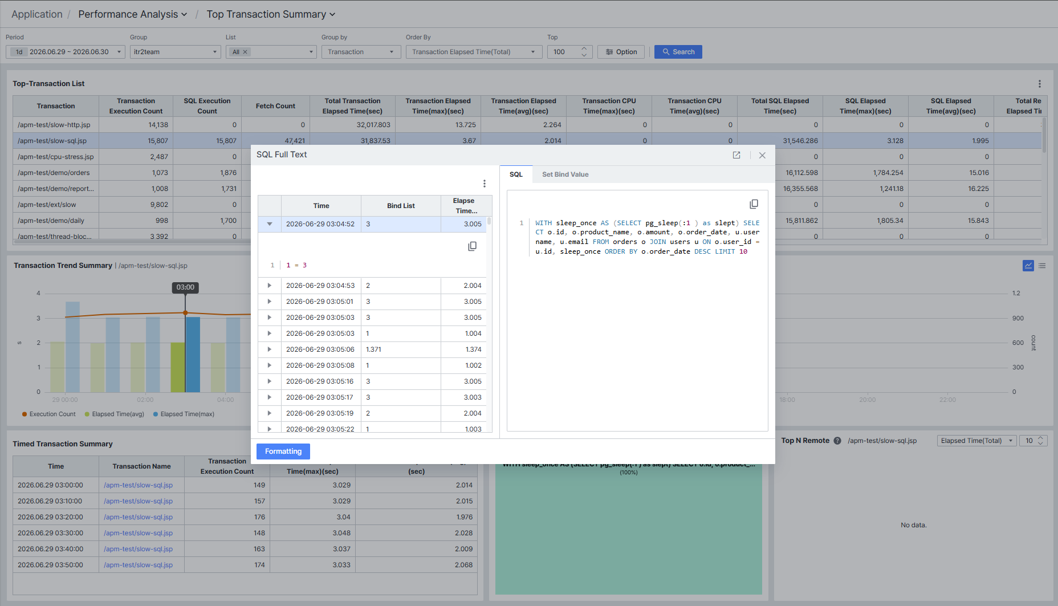Screen dimensions: 1058x606
Task: Expand the 2026-06-29 03:05:19 row
Action: tap(270, 413)
